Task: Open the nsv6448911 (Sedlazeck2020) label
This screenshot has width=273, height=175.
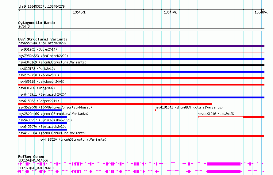Action: (42, 94)
